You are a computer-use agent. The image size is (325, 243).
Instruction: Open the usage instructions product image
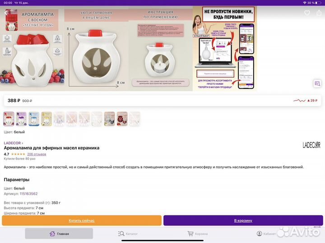[x=161, y=49]
